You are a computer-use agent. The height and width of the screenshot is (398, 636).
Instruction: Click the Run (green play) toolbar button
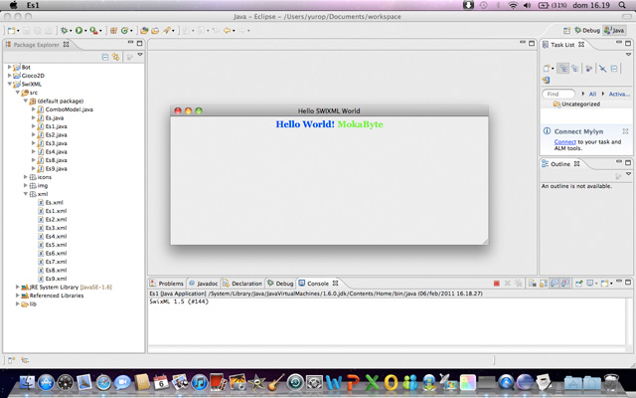79,31
